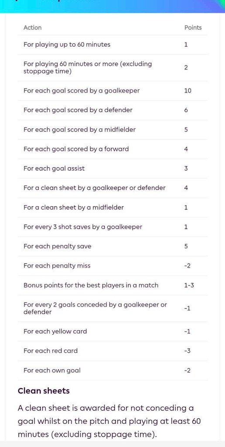Tap the 'For each penalty miss' row
Viewport: 225px width, 447px height.
(x=112, y=266)
